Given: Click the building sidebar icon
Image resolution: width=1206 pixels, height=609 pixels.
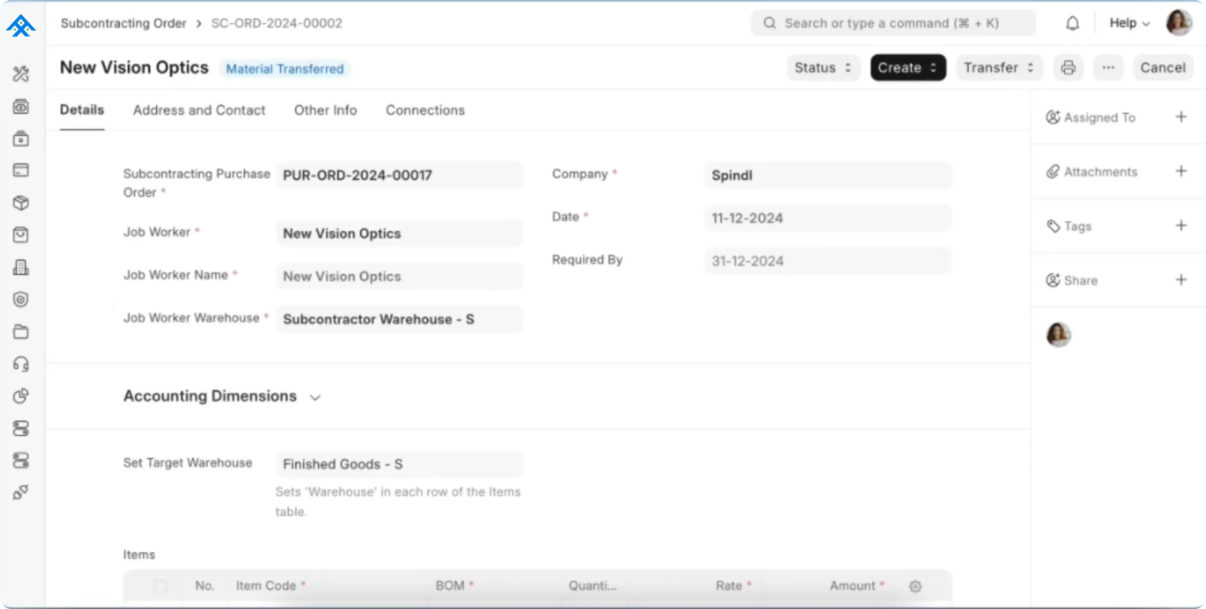Looking at the screenshot, I should [20, 267].
